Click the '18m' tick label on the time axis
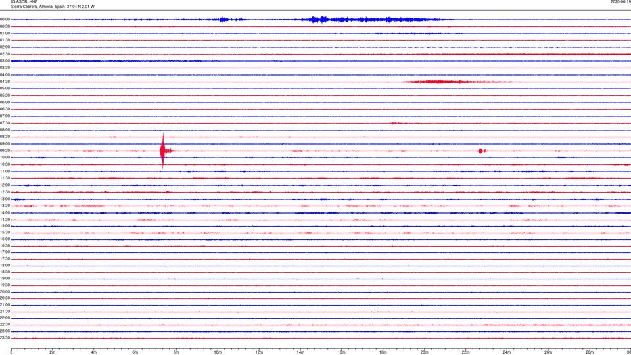631x355 pixels. [x=383, y=352]
